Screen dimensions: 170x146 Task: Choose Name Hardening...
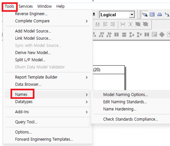pos(131,109)
